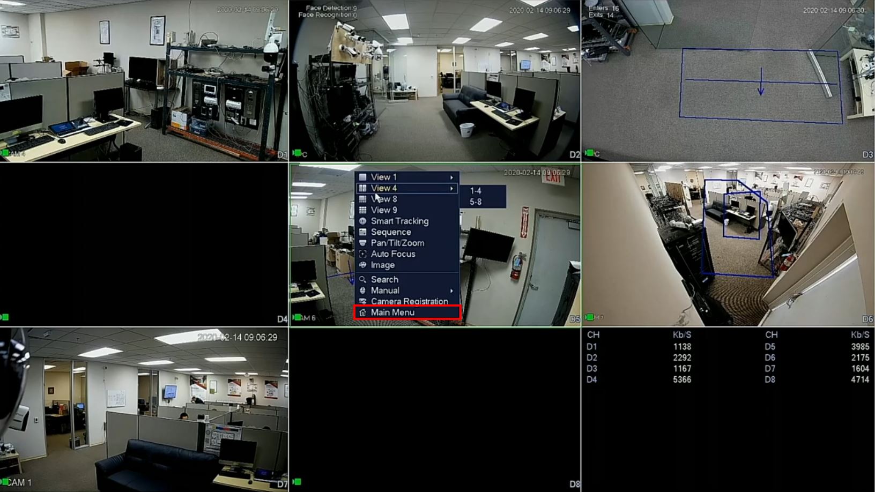Select the D2 fisheye office camera feed
This screenshot has width=875, height=492.
[x=435, y=80]
